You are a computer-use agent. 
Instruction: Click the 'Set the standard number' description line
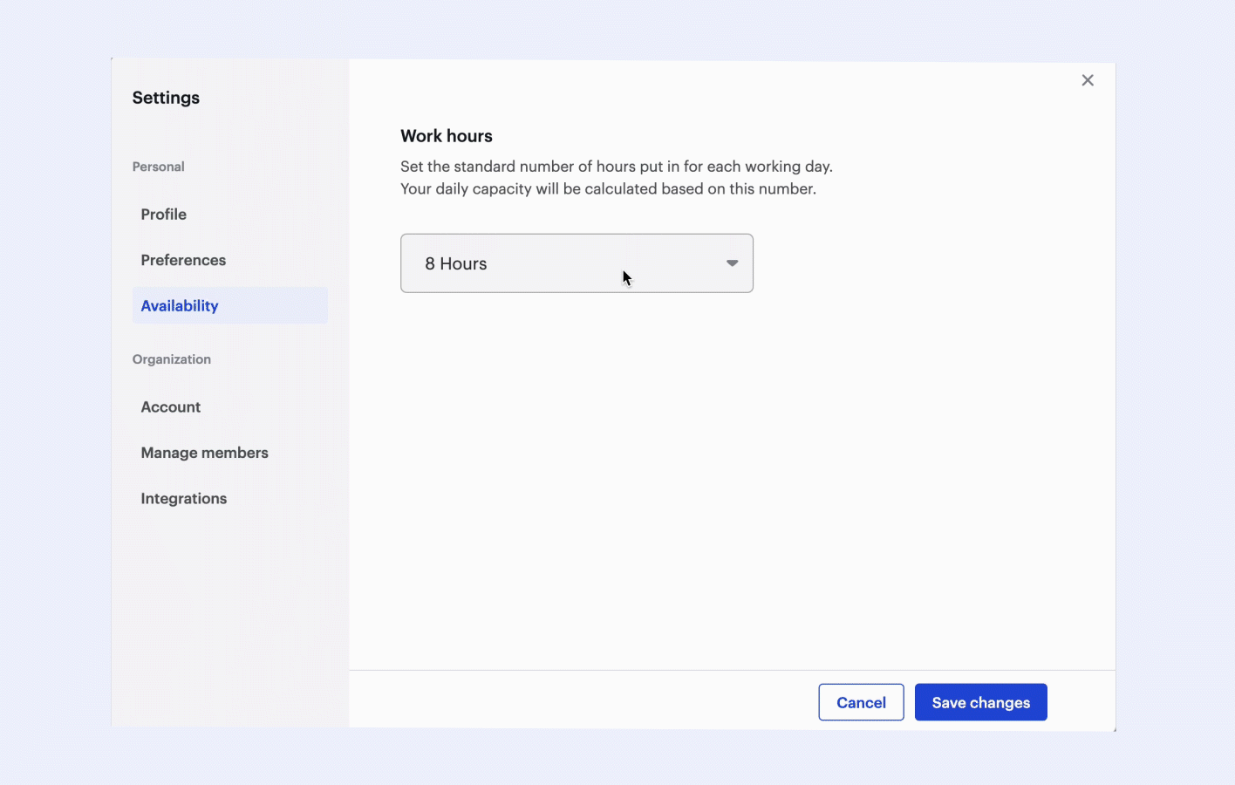point(616,167)
